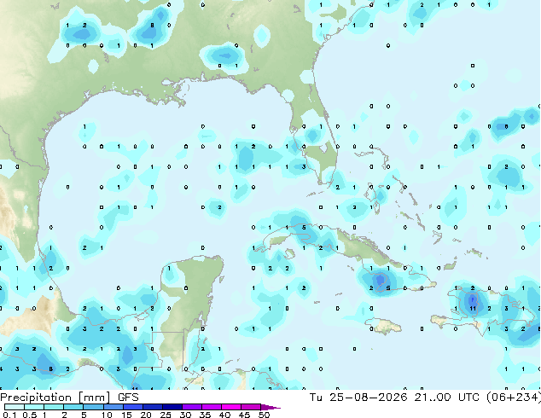Click the 2 to 5 mm legend swatch
541x418 pixels.
coord(73,407)
